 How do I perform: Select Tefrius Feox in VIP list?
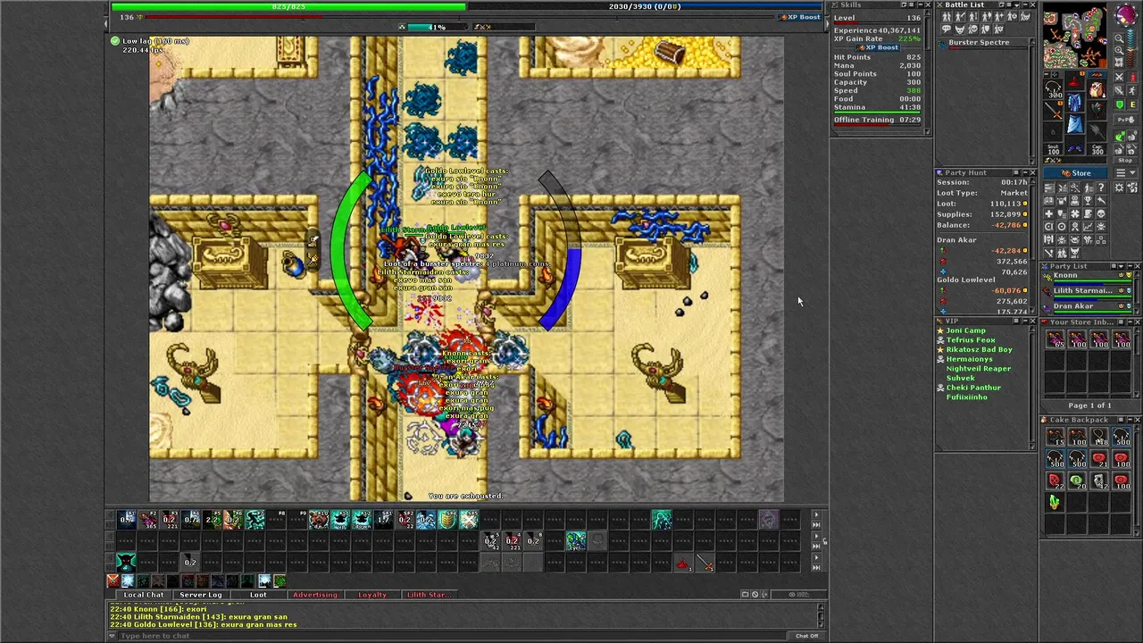click(x=971, y=340)
